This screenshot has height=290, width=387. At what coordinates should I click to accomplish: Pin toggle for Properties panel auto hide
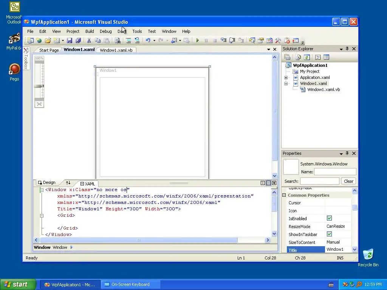pos(347,153)
